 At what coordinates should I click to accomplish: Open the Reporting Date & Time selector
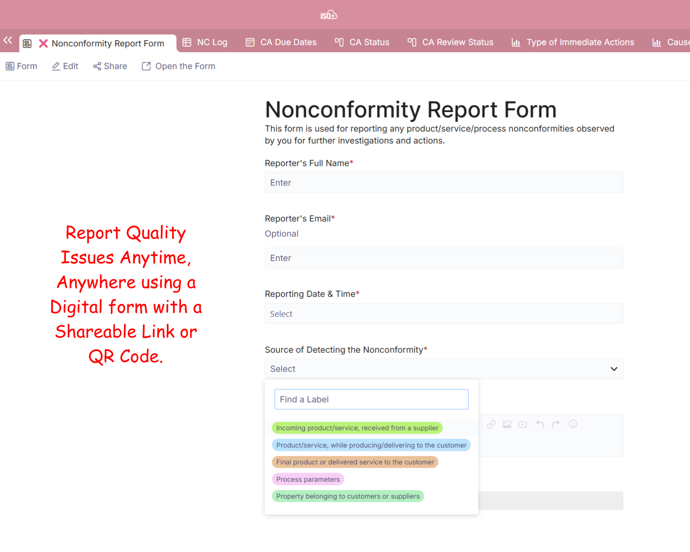click(444, 314)
